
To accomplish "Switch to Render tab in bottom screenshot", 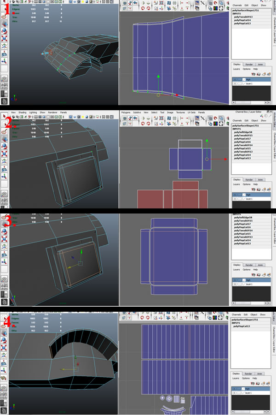I will 248,373.
